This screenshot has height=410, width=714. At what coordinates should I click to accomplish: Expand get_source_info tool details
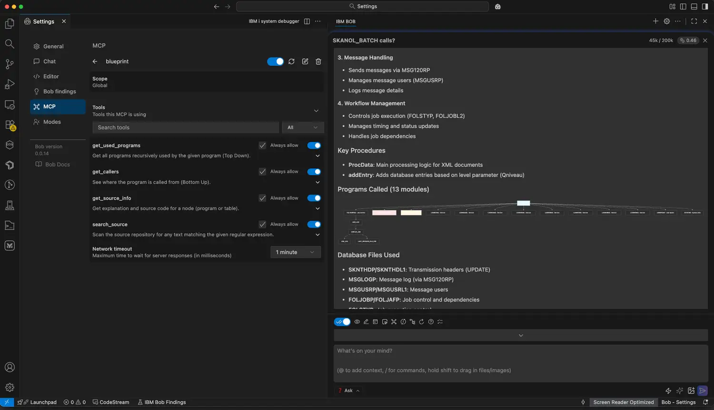(x=317, y=208)
